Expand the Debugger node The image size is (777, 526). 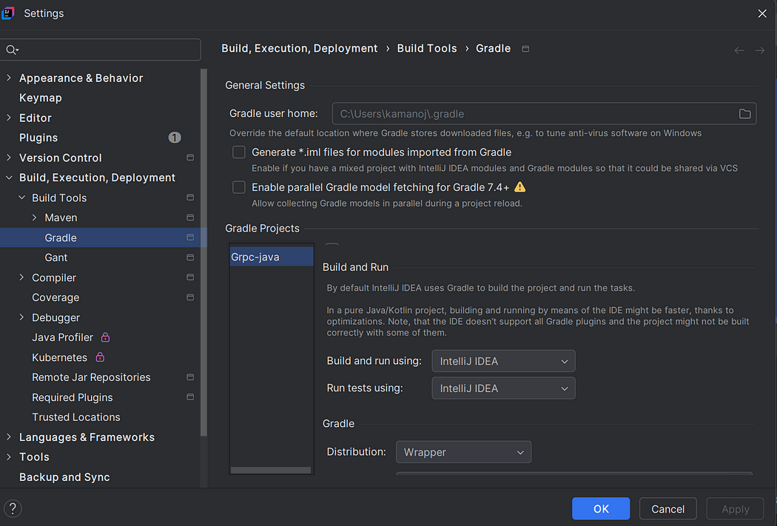(21, 317)
